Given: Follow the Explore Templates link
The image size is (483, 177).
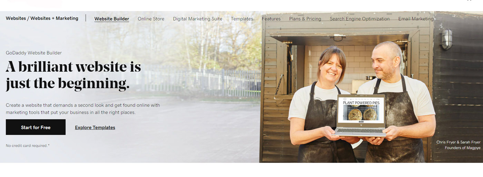Looking at the screenshot, I should pyautogui.click(x=95, y=128).
